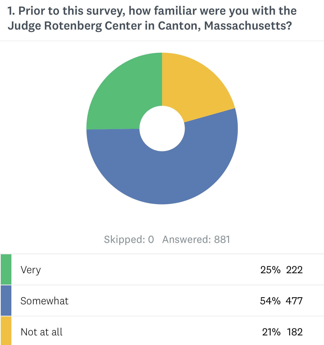Click the 54% value in Somewhat row

point(270,301)
